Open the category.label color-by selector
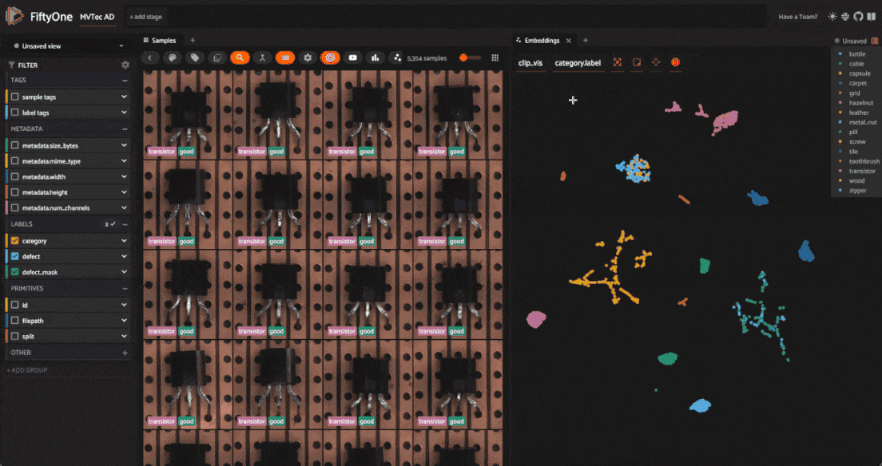 [x=578, y=63]
